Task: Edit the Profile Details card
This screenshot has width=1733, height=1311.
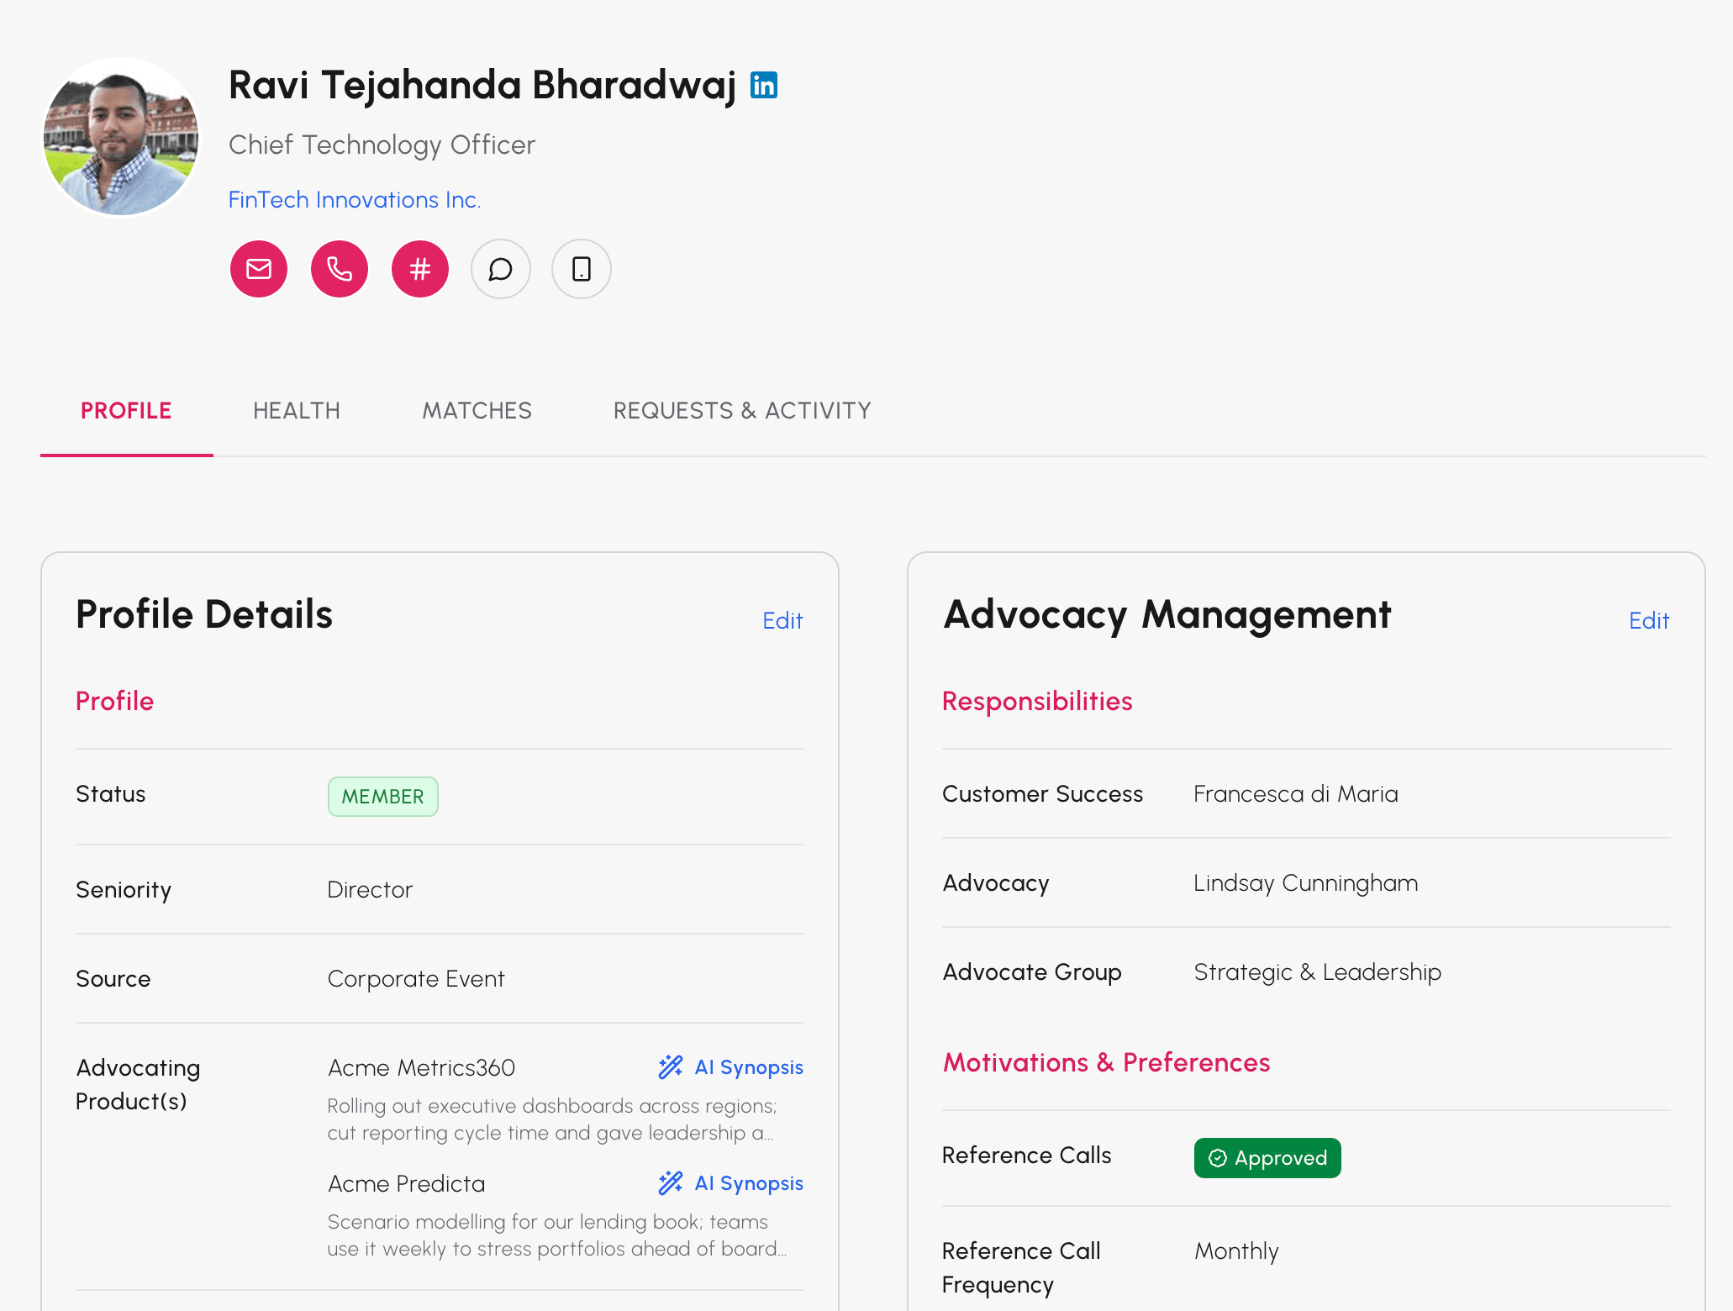Action: (782, 620)
